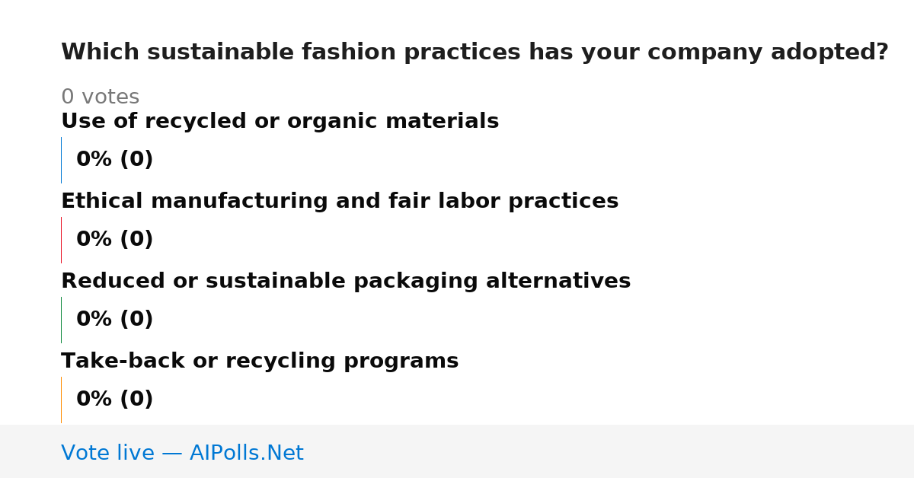Select 'Ethical manufacturing and fair labor practices' option

340,202
